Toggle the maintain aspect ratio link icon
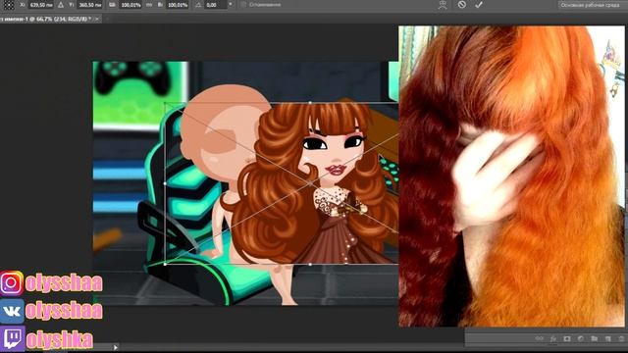 point(149,5)
